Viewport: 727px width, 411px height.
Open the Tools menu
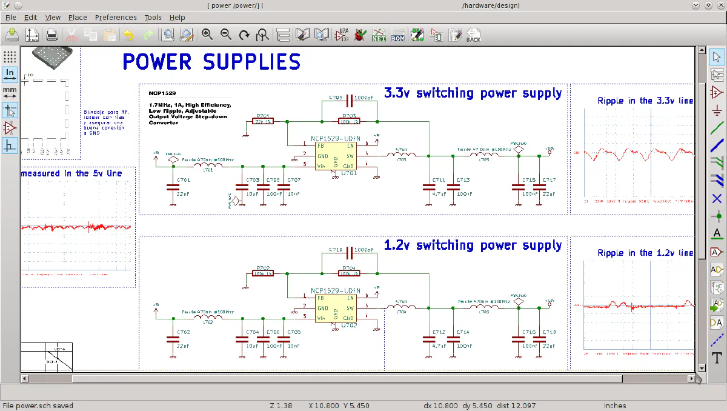click(x=153, y=18)
